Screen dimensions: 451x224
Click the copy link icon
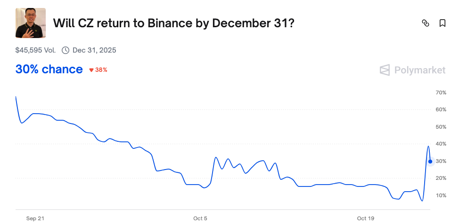(425, 23)
